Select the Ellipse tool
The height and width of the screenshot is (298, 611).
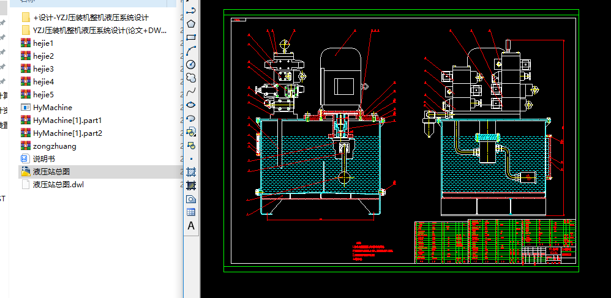click(191, 105)
